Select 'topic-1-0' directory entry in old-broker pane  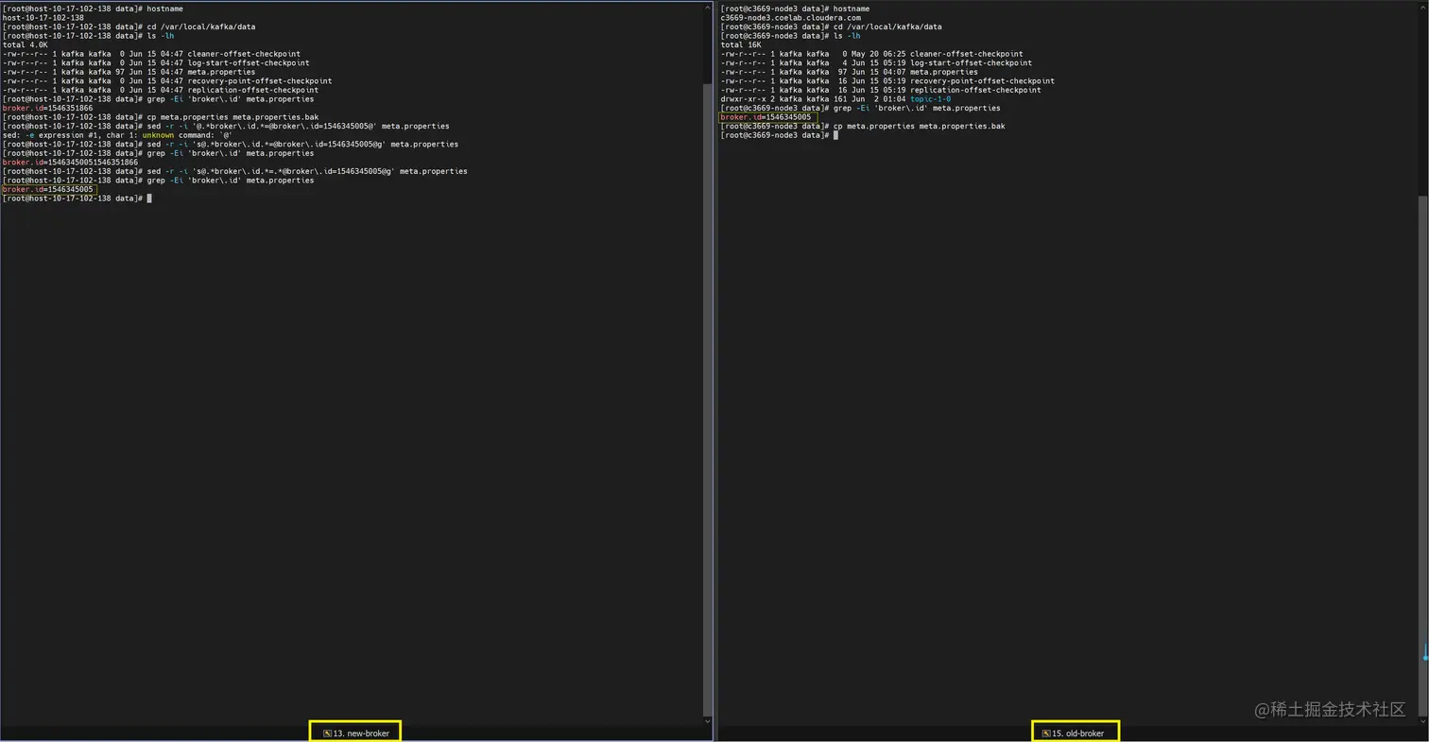click(x=931, y=98)
